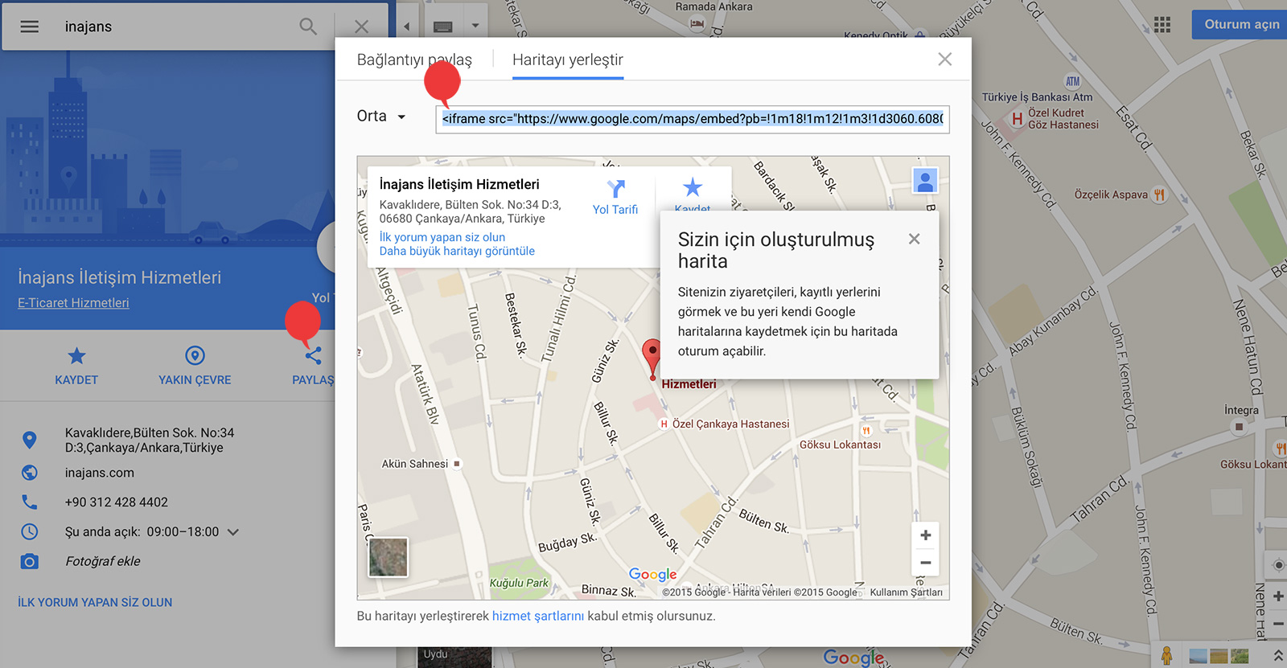The image size is (1287, 668).
Task: Open the E-Ticaret Hizmetleri category link
Action: point(73,303)
